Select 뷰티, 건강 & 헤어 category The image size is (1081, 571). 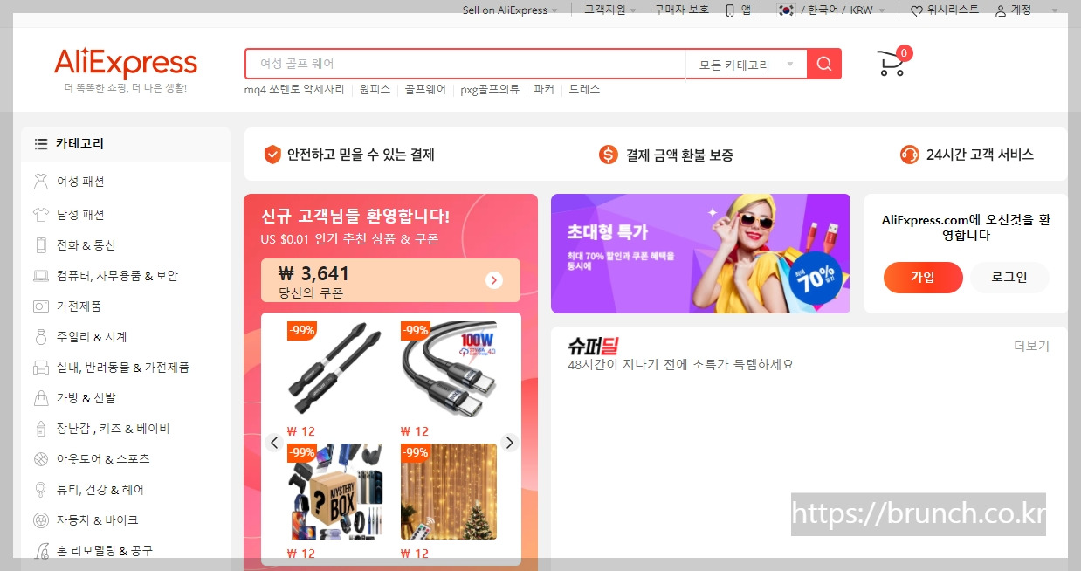pyautogui.click(x=100, y=490)
